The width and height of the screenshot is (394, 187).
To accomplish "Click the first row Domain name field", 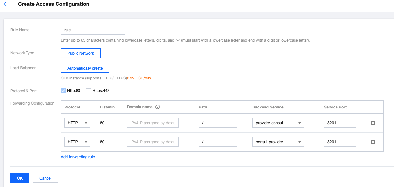I will 152,123.
